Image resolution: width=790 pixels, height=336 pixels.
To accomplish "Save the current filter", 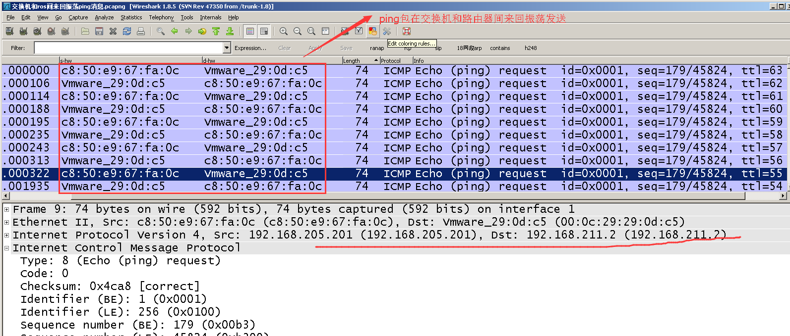I will tap(346, 48).
